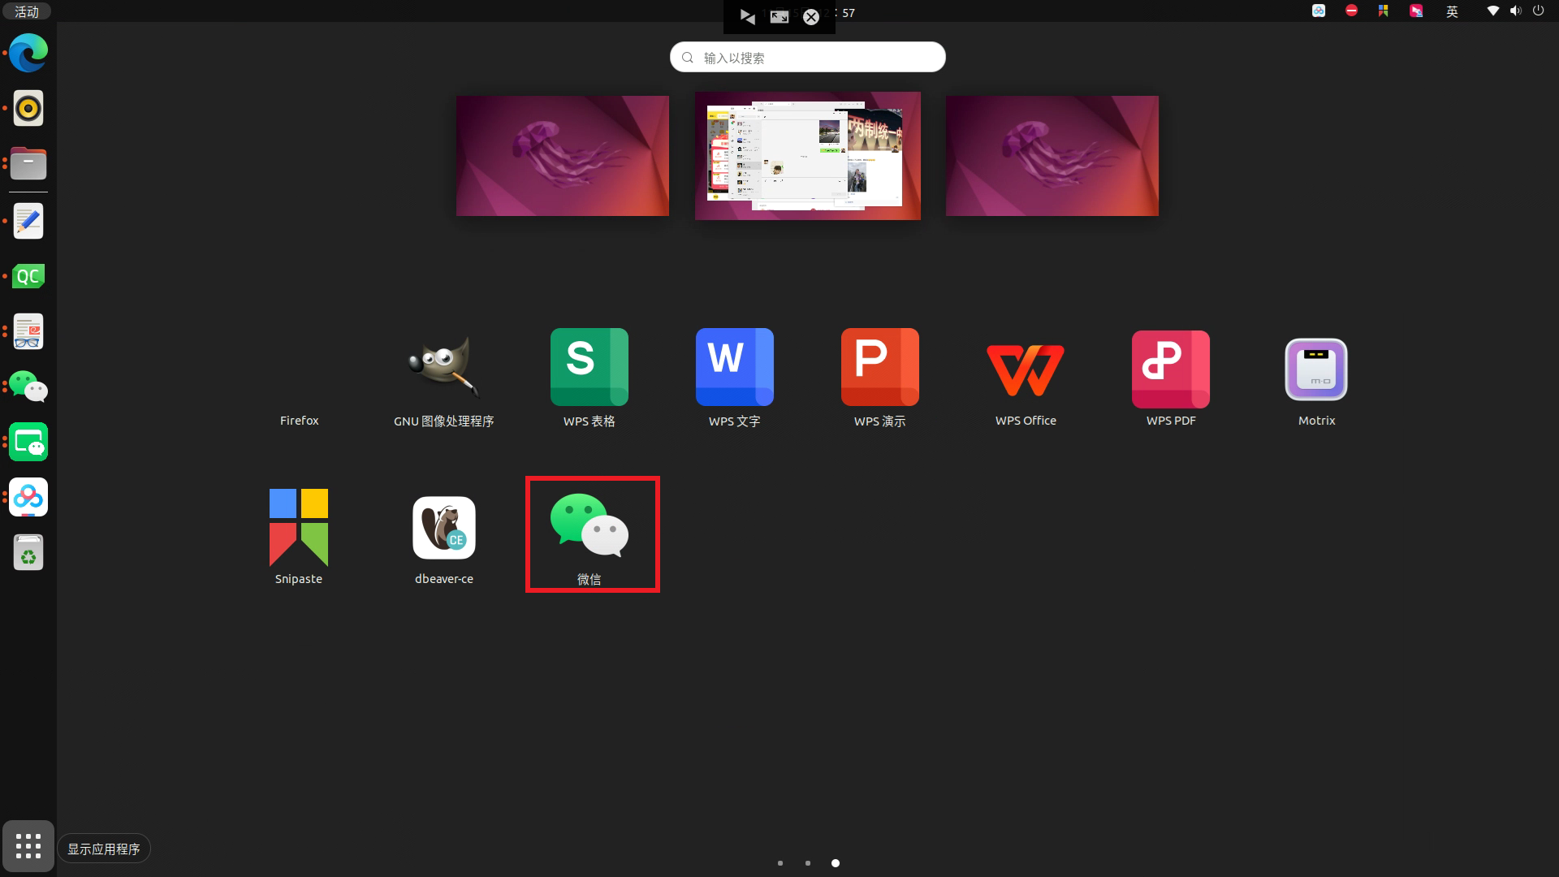The height and width of the screenshot is (877, 1559).
Task: Open the document viewer dock icon
Action: (x=28, y=331)
